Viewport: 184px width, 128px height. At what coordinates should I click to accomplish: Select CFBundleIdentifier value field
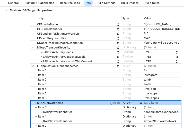coord(162,29)
